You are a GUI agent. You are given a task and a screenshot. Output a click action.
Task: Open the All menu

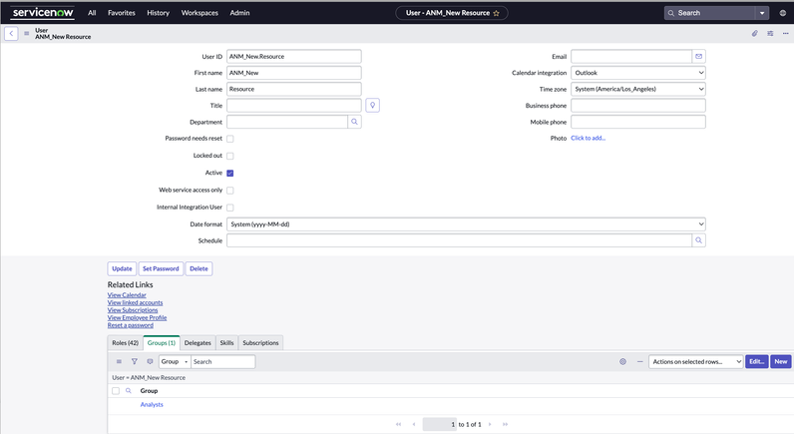pyautogui.click(x=92, y=13)
